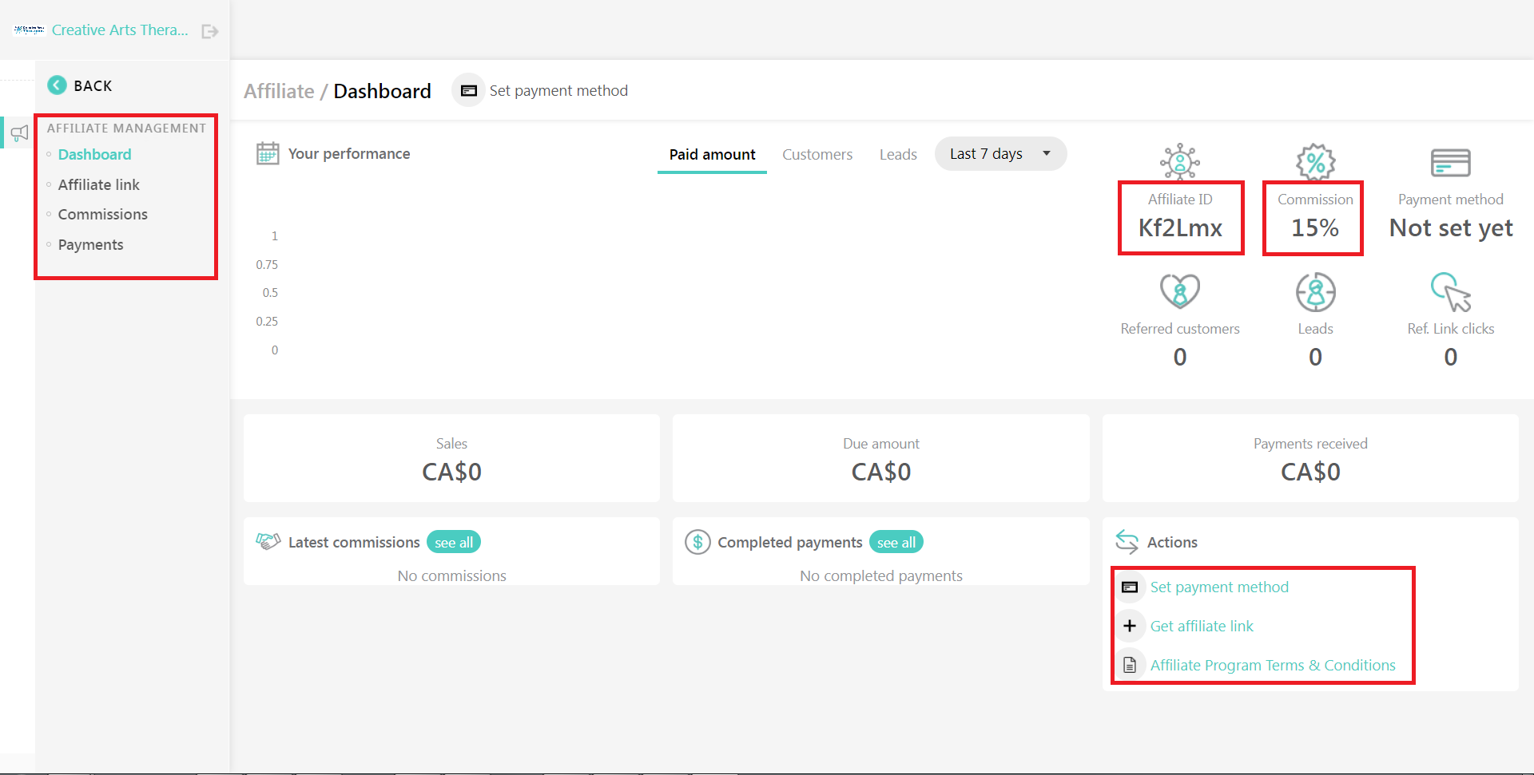Open Commissions in sidebar menu
This screenshot has height=775, width=1534.
tap(102, 214)
